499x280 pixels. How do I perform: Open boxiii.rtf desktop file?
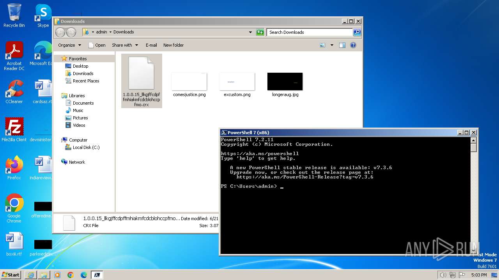coord(14,244)
